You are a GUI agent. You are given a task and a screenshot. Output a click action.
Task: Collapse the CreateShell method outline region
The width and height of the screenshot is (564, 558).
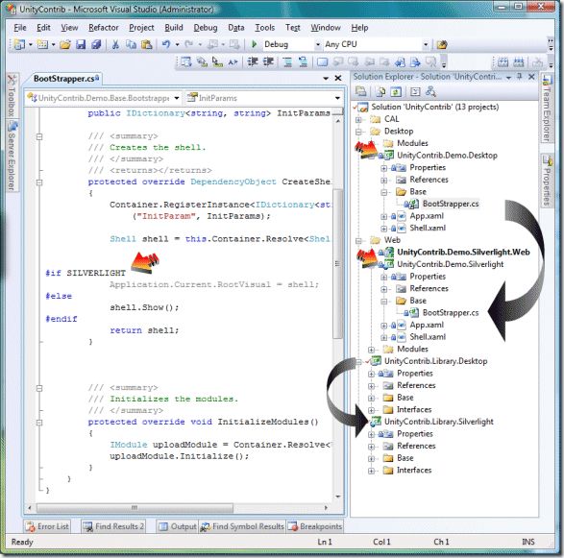[39, 182]
